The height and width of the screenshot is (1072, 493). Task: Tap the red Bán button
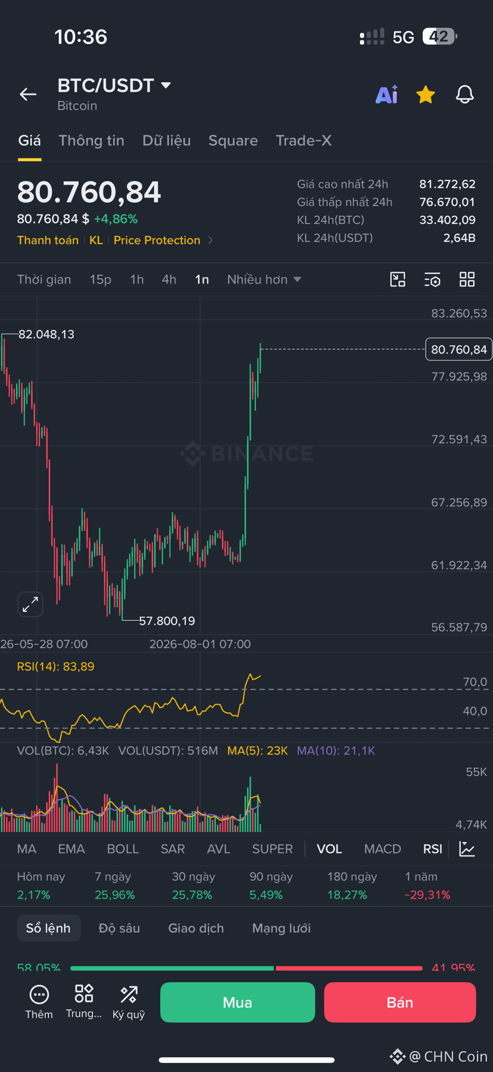click(400, 1002)
